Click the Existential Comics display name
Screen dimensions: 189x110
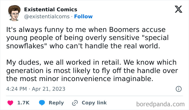50,10
